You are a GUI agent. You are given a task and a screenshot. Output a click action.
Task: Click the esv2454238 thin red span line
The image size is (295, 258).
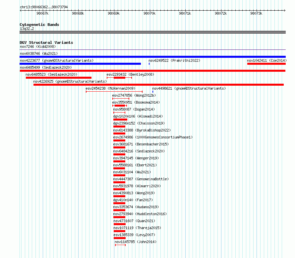pyautogui.click(x=114, y=92)
